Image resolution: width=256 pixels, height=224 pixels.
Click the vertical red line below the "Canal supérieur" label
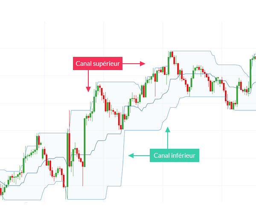pyautogui.click(x=88, y=79)
